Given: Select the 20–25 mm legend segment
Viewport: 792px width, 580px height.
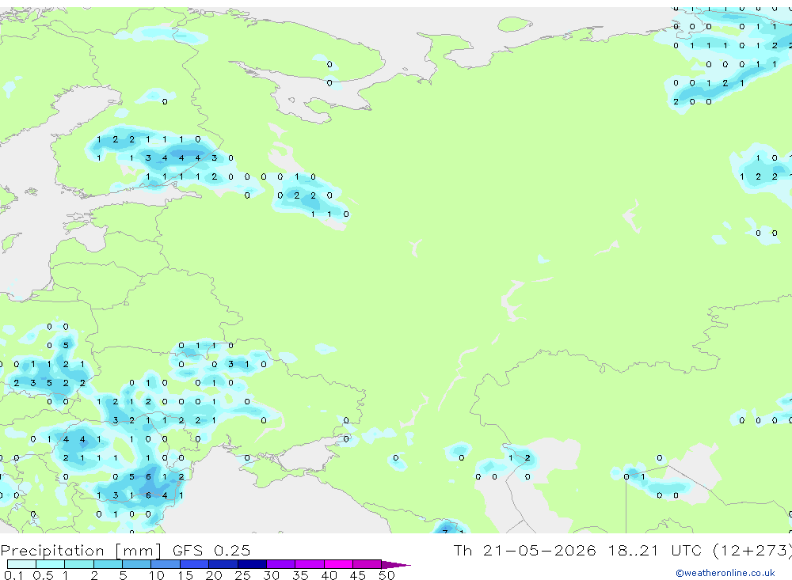Looking at the screenshot, I should tap(223, 564).
